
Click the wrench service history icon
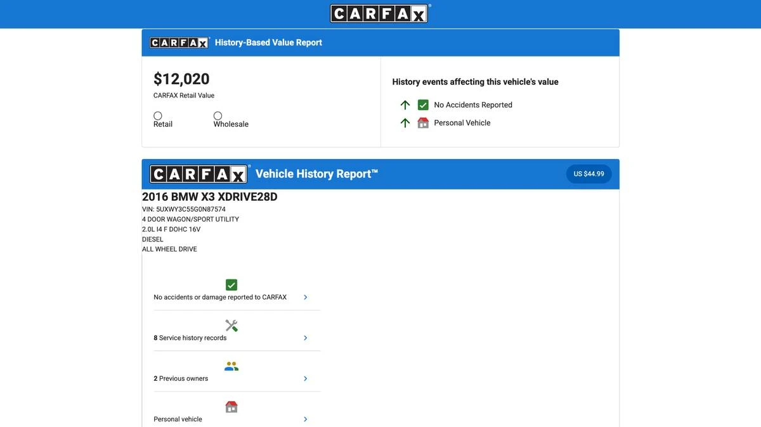tap(231, 326)
